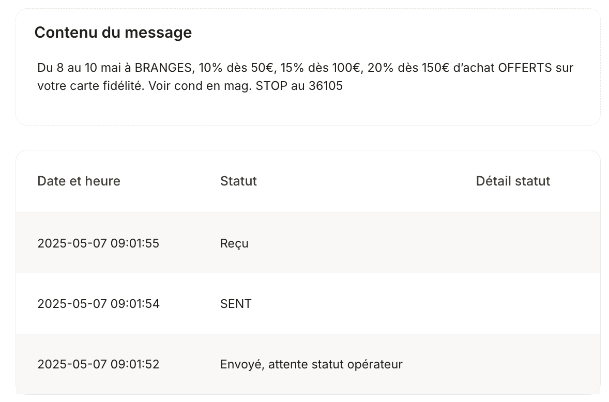
Task: Click 'Envoyé, attente statut opérateur' status
Action: click(311, 364)
